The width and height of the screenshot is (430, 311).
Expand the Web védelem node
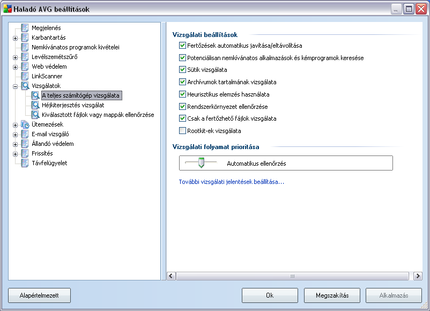tap(16, 67)
